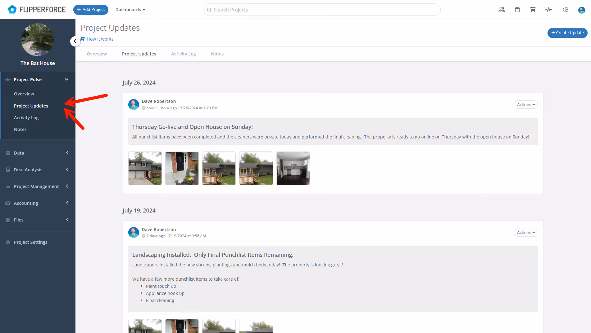Click the Create Update button
This screenshot has height=333, width=591.
tap(567, 33)
